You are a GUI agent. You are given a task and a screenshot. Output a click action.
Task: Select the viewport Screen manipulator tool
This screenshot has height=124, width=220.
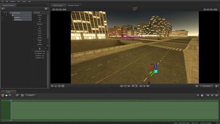coord(63,86)
